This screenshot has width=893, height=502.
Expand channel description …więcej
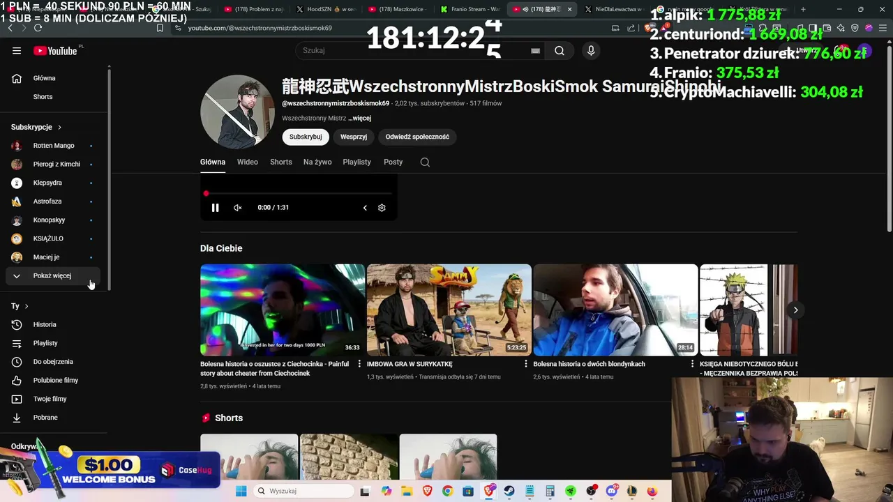359,119
